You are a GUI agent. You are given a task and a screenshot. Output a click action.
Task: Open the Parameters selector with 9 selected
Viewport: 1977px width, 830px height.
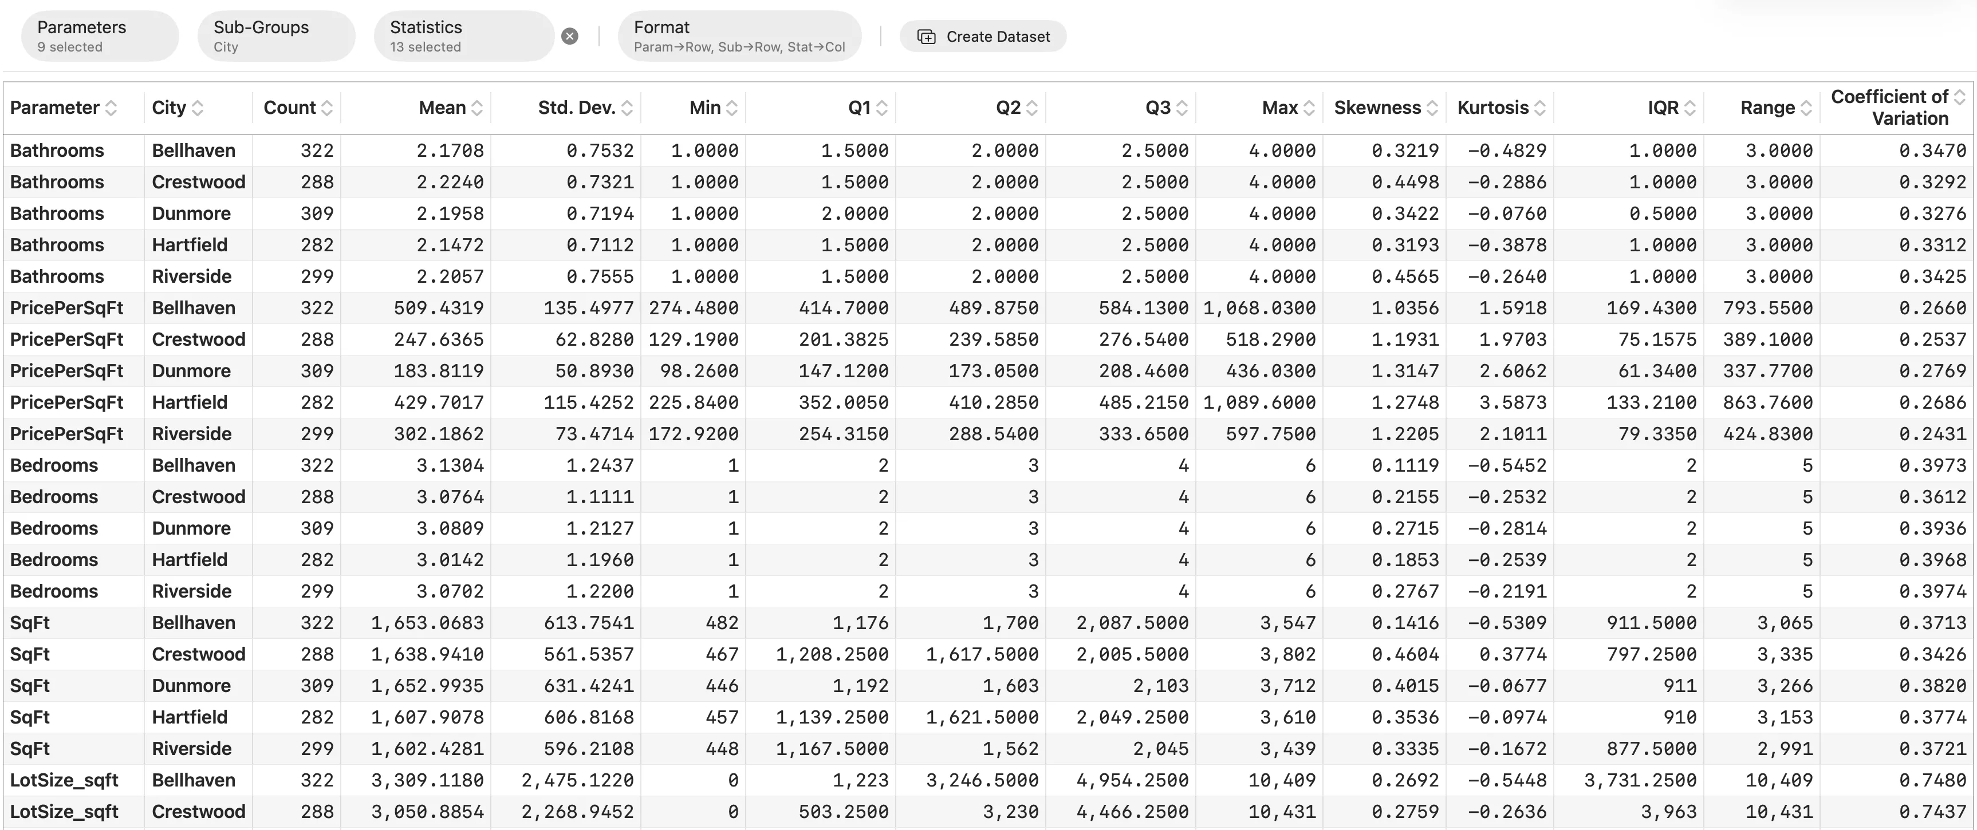tap(100, 36)
